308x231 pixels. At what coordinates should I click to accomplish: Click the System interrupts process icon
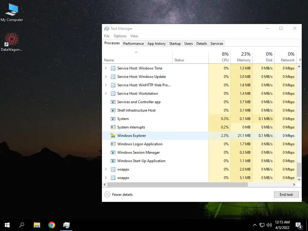coord(113,127)
